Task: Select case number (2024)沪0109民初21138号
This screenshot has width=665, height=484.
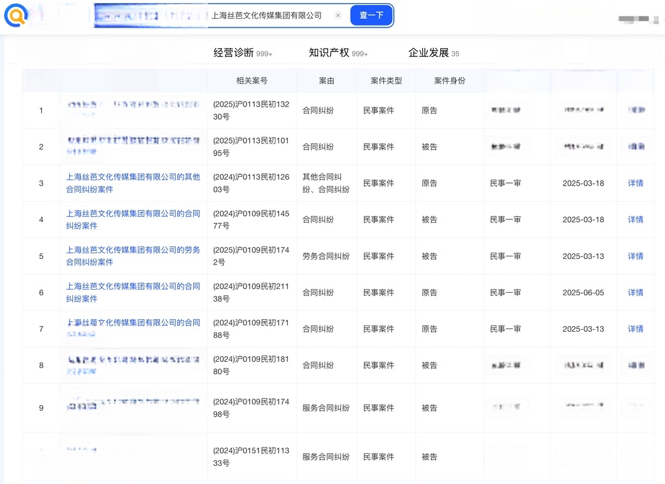Action: pos(251,292)
